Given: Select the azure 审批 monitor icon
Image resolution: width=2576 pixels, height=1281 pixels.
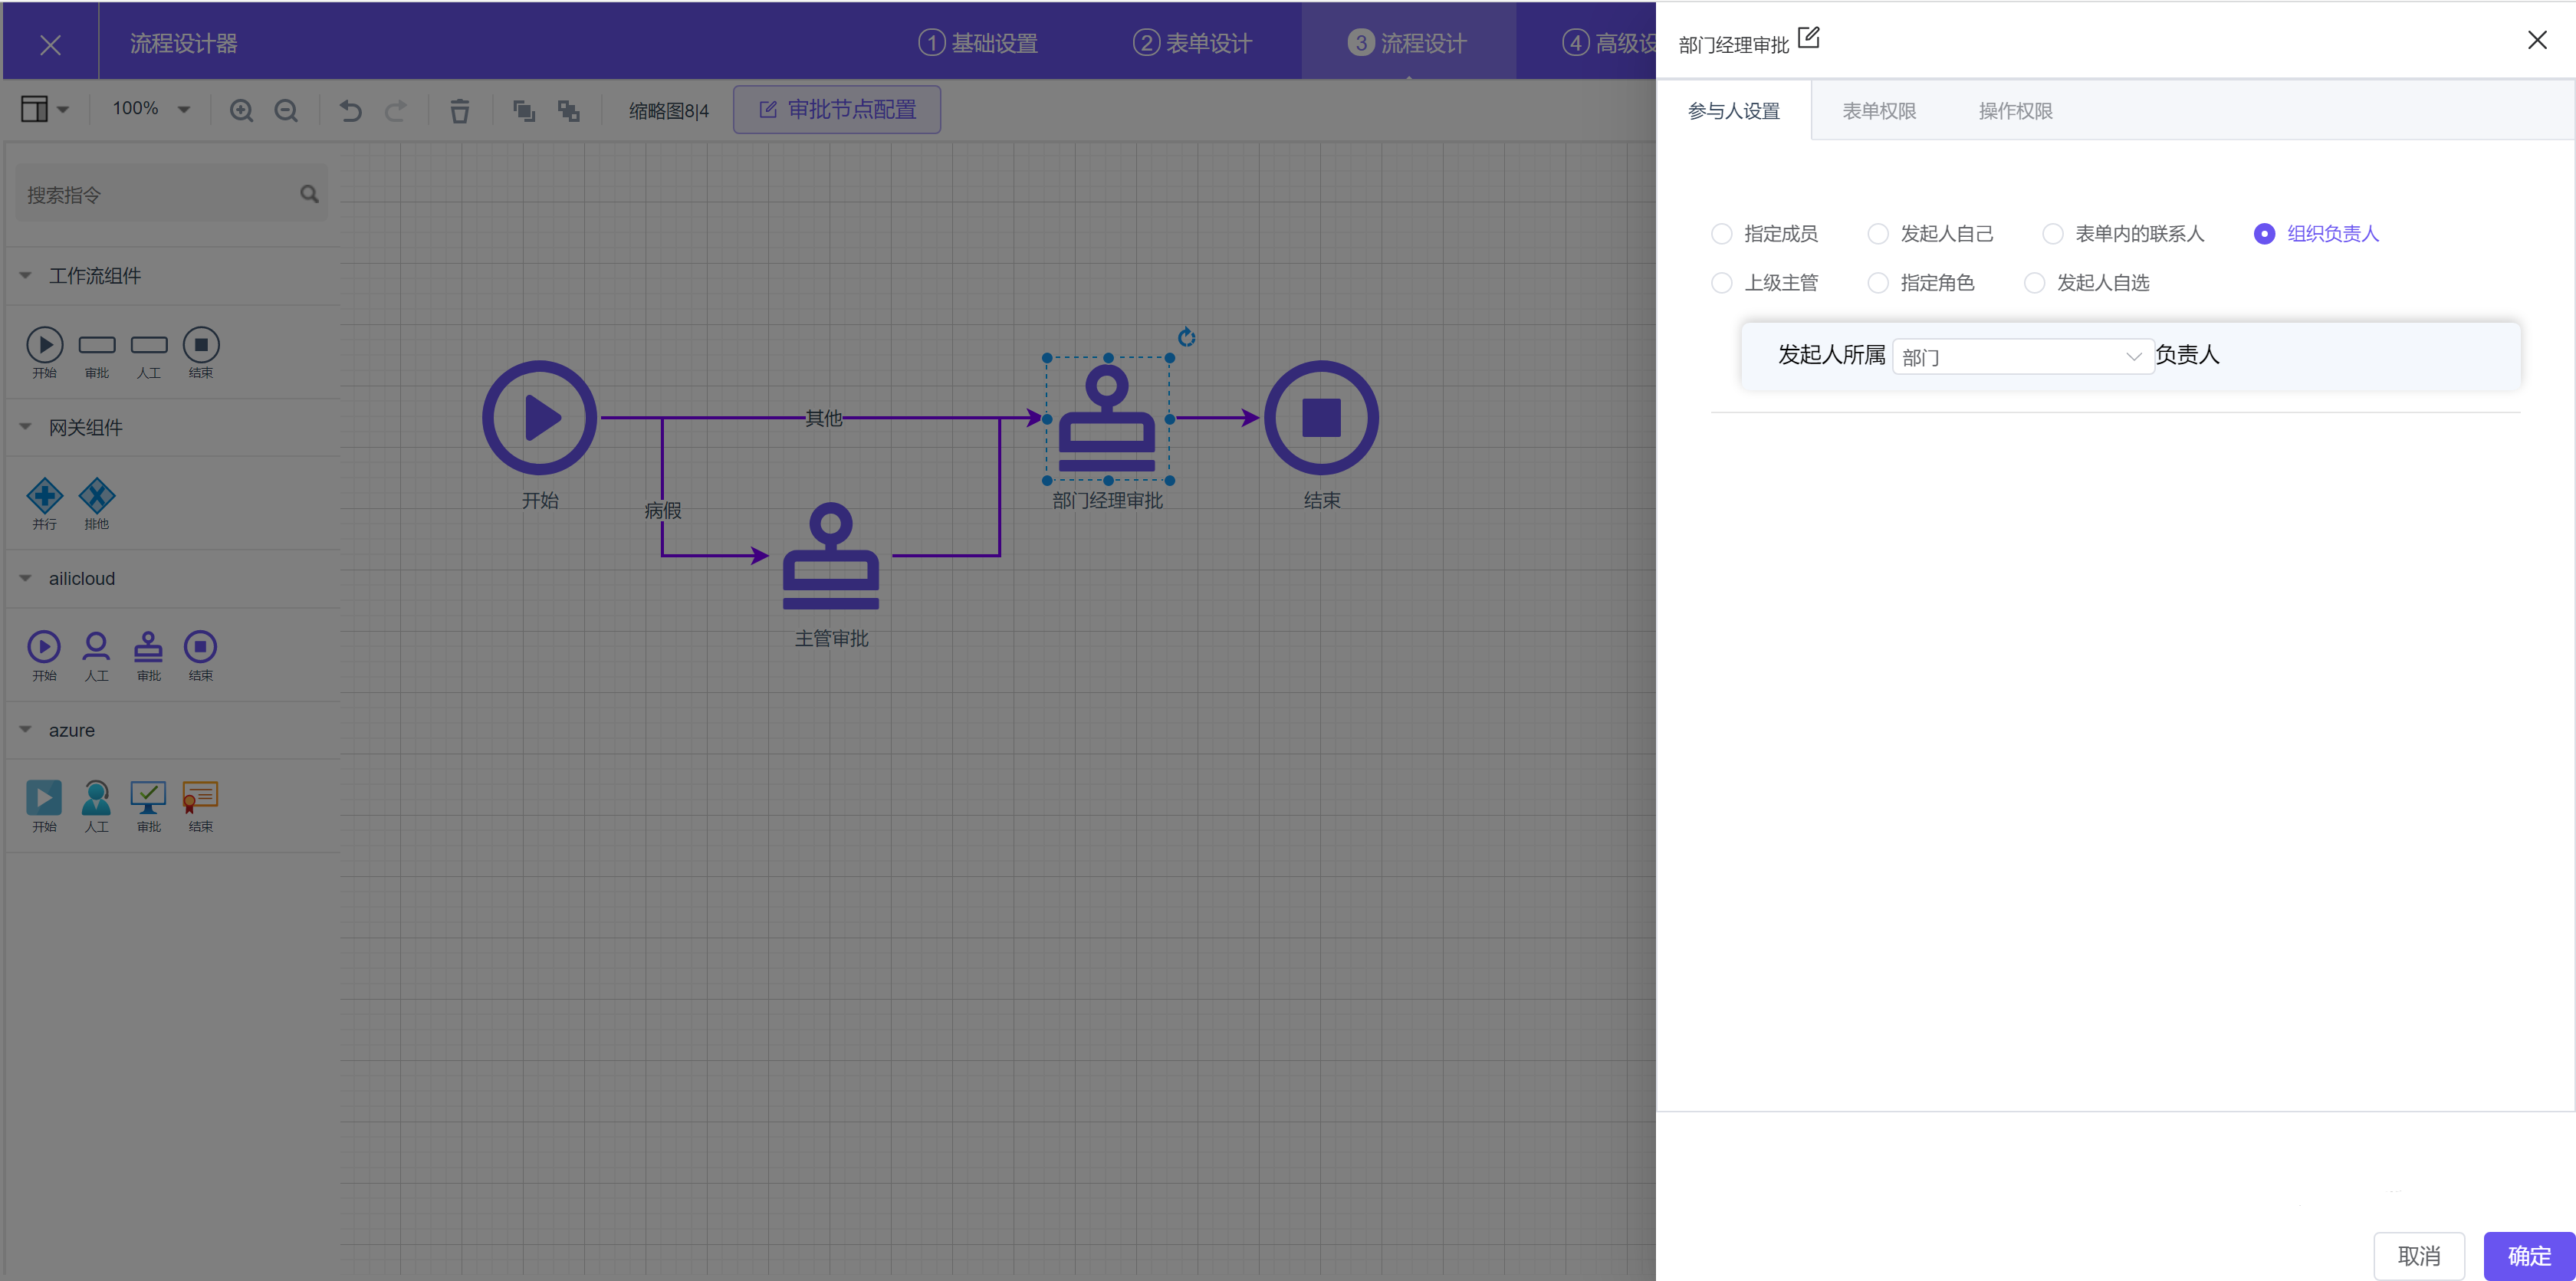Looking at the screenshot, I should click(148, 797).
